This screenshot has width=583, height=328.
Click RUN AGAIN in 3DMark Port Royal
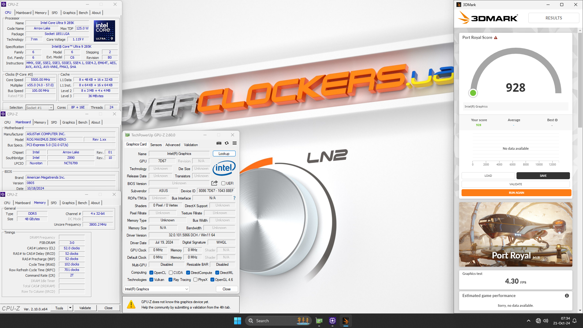point(516,193)
